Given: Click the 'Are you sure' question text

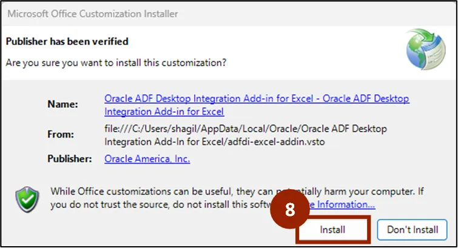Looking at the screenshot, I should 115,62.
